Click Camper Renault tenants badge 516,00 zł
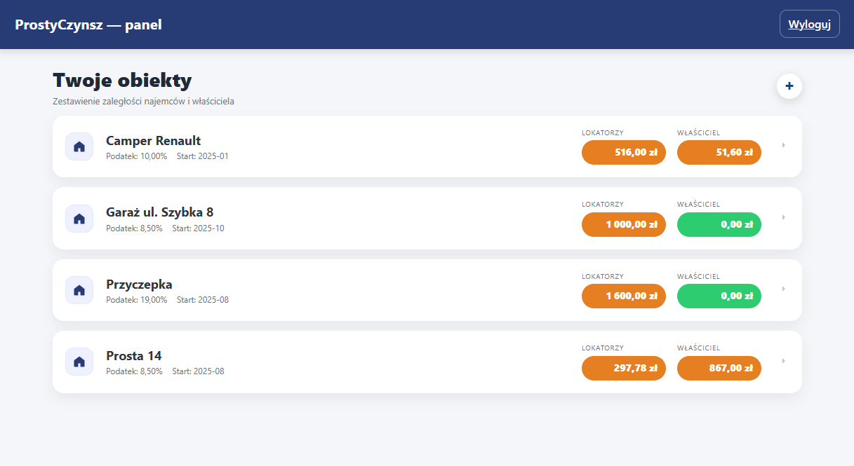This screenshot has width=854, height=466. (623, 152)
